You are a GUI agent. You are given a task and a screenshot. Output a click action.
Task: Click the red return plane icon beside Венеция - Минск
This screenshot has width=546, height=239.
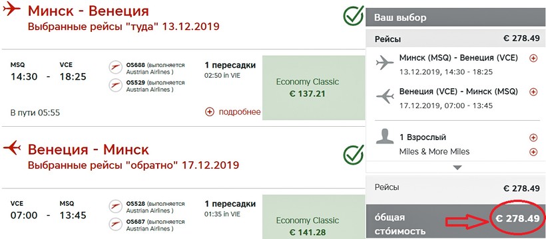(12, 147)
